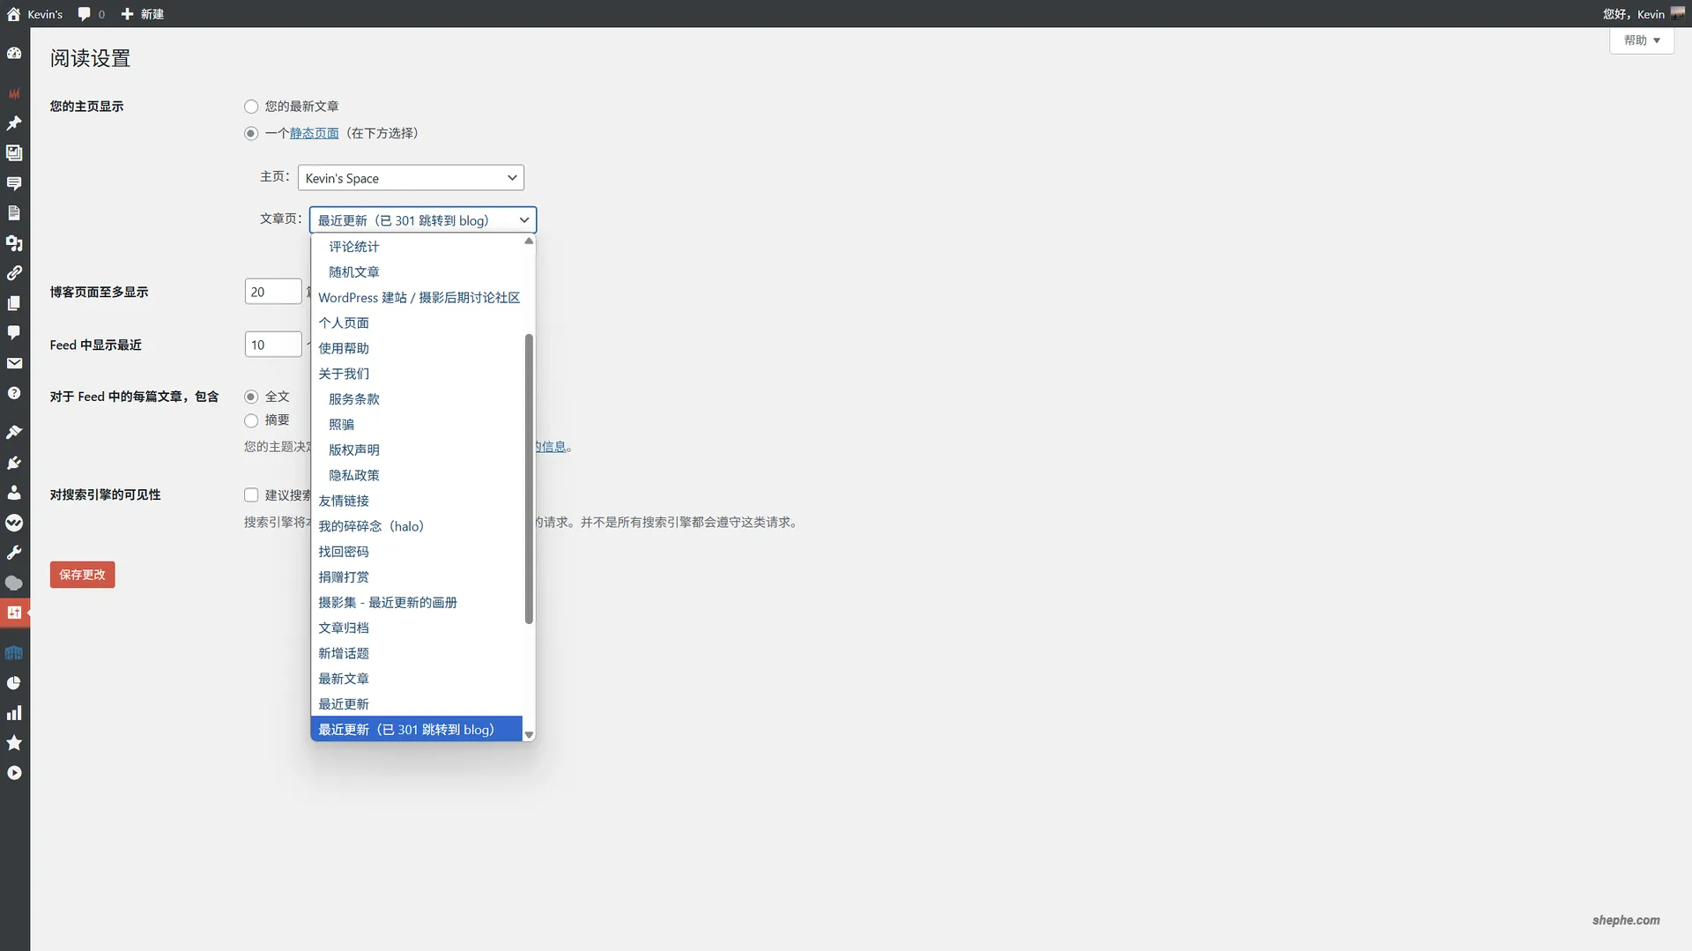Choose 摘要 for Feed articles
1692x951 pixels.
pyautogui.click(x=251, y=420)
